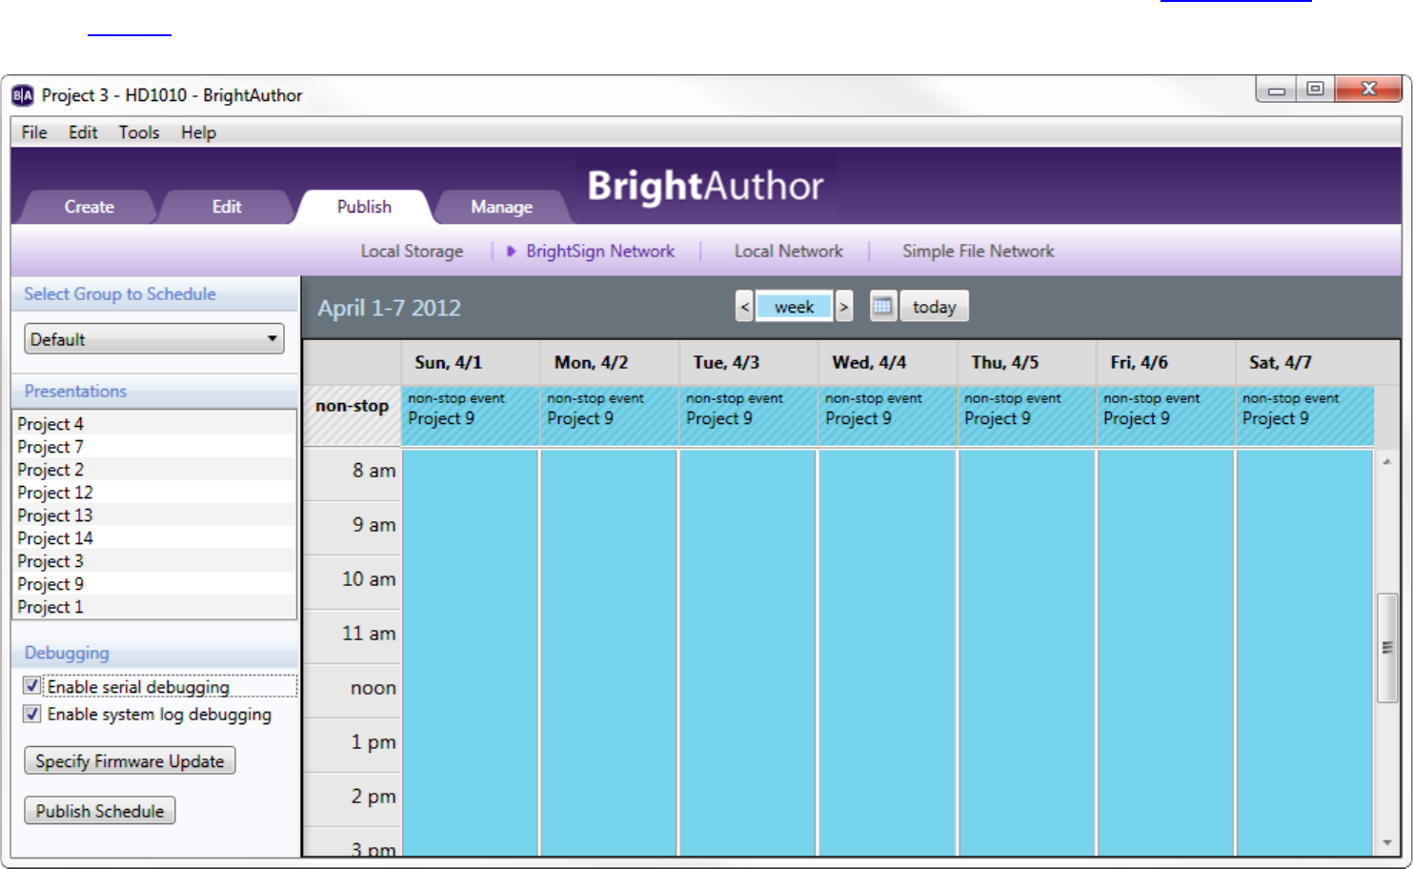
Task: Click the Sun, 4/1 column header
Action: coord(470,362)
